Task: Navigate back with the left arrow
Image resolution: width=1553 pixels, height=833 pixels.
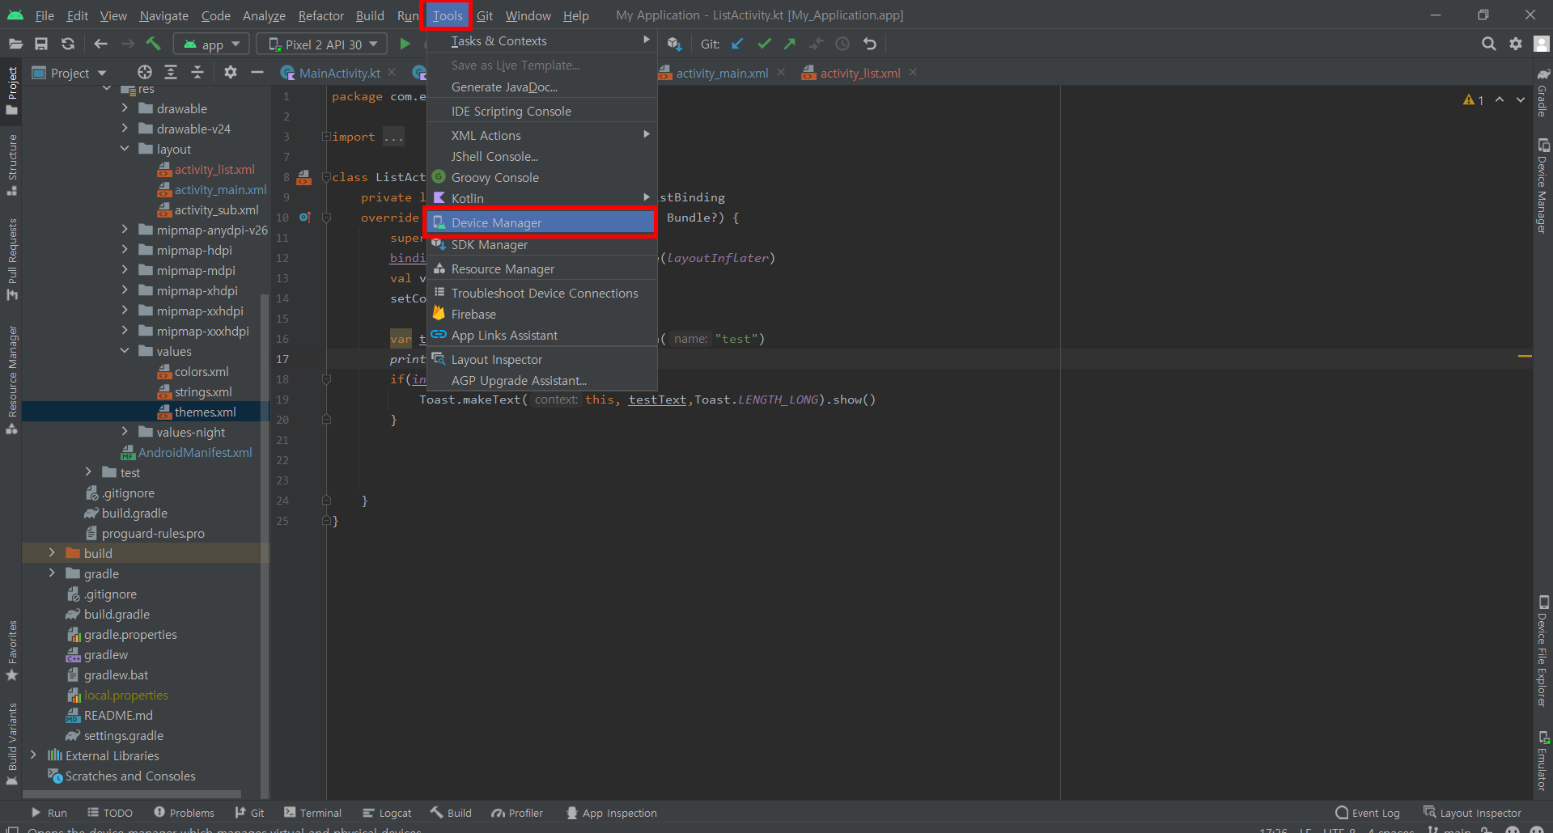Action: coord(100,44)
